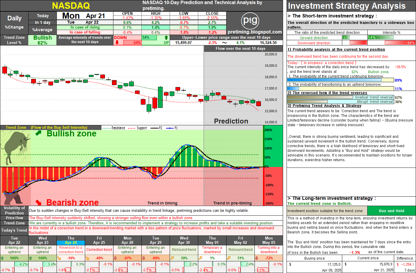Click the Bullish 62% trend zone cell
The width and height of the screenshot is (416, 273).
click(x=43, y=40)
